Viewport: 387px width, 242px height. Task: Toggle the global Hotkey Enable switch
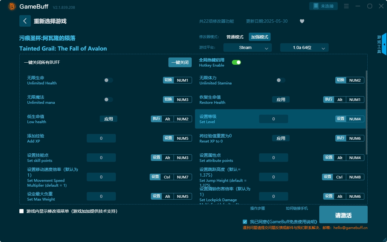[236, 62]
